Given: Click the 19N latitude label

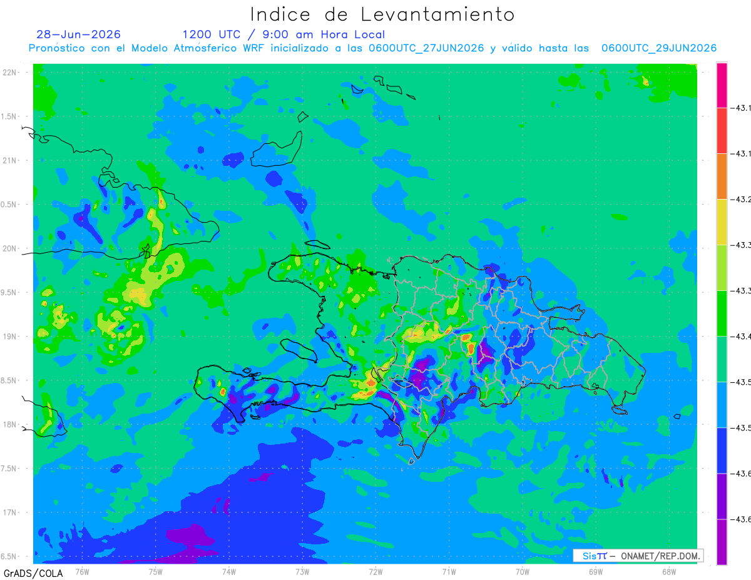Looking at the screenshot, I should (11, 337).
